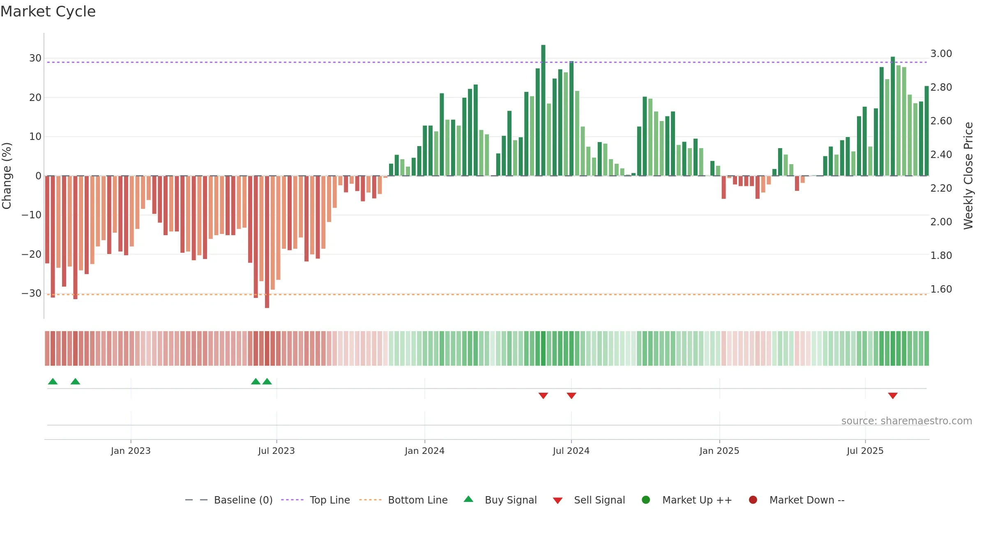Click the second buy signal triangle in late 2022
Screen dimensions: 986x554
75,381
